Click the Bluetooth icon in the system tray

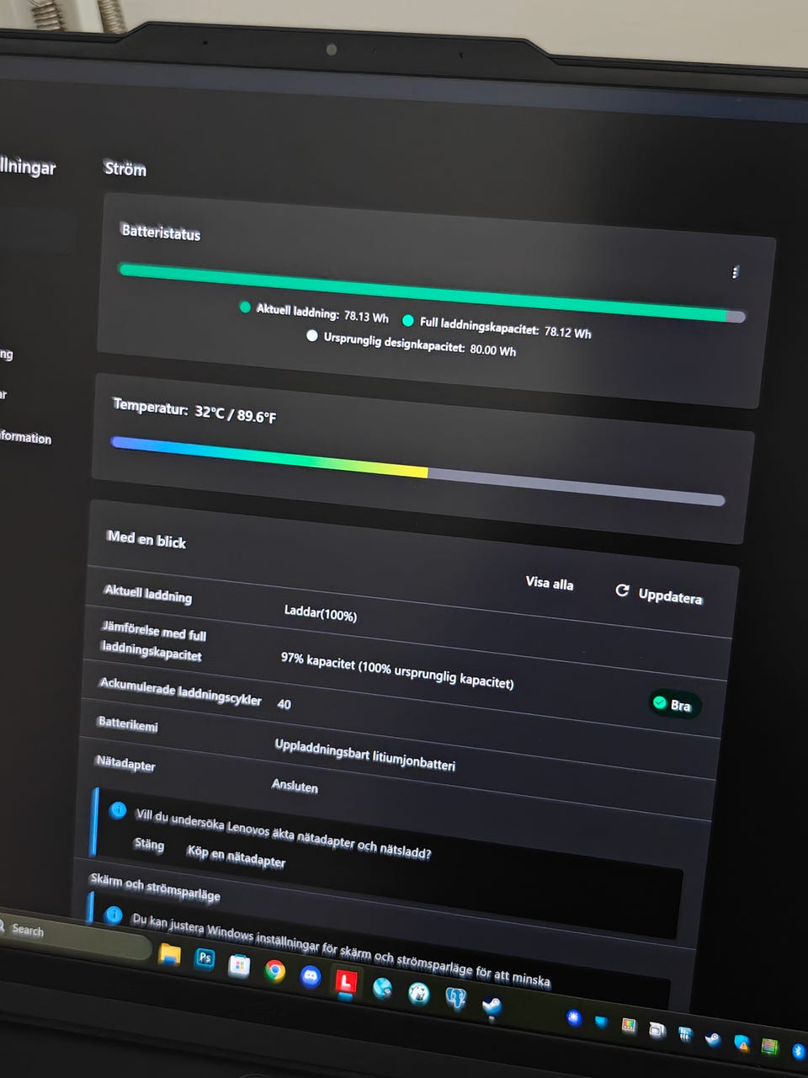799,1051
